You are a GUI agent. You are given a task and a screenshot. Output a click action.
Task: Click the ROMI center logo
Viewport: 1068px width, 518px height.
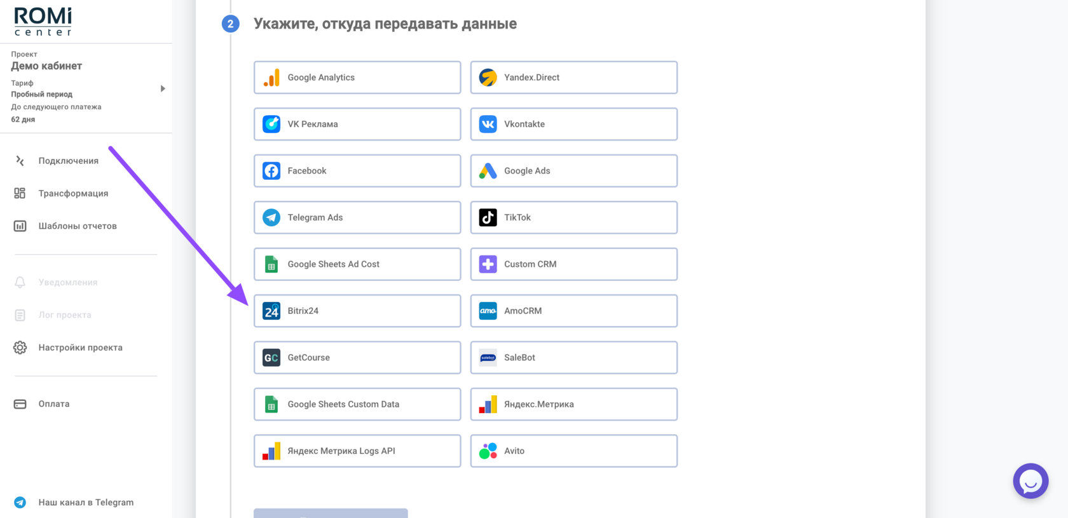pos(43,22)
